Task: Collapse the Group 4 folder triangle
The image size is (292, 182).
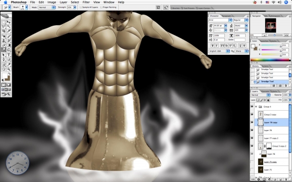Action: pyautogui.click(x=256, y=107)
